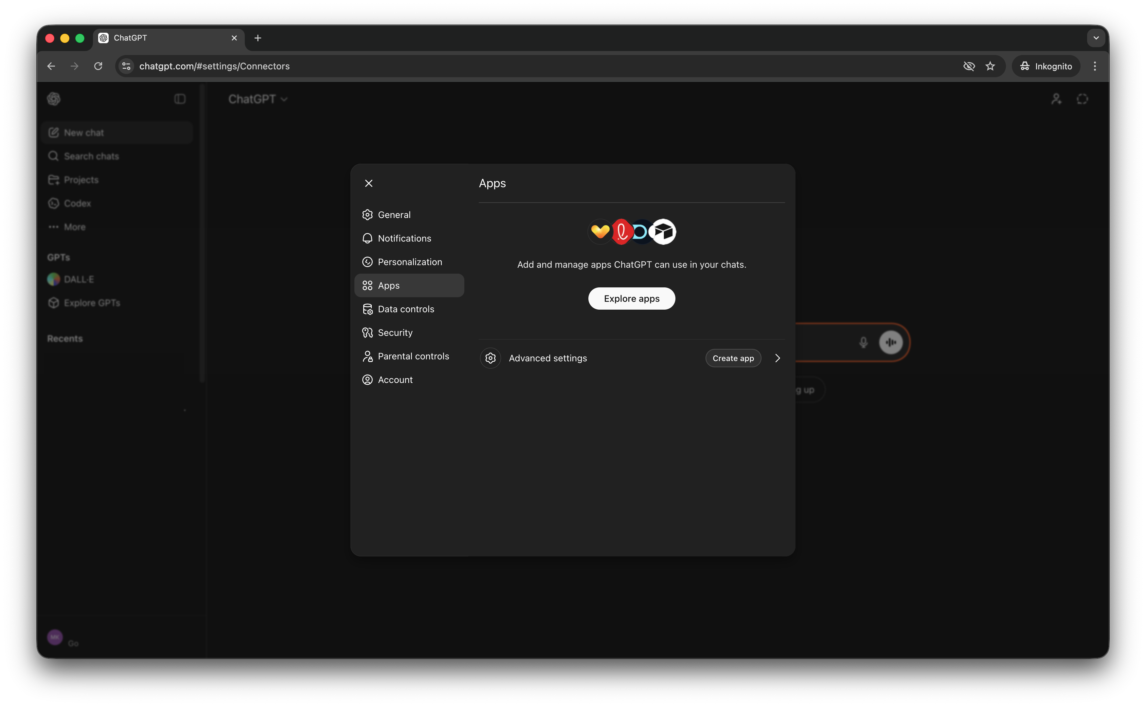Open Parental controls section
1146x707 pixels.
pos(413,356)
